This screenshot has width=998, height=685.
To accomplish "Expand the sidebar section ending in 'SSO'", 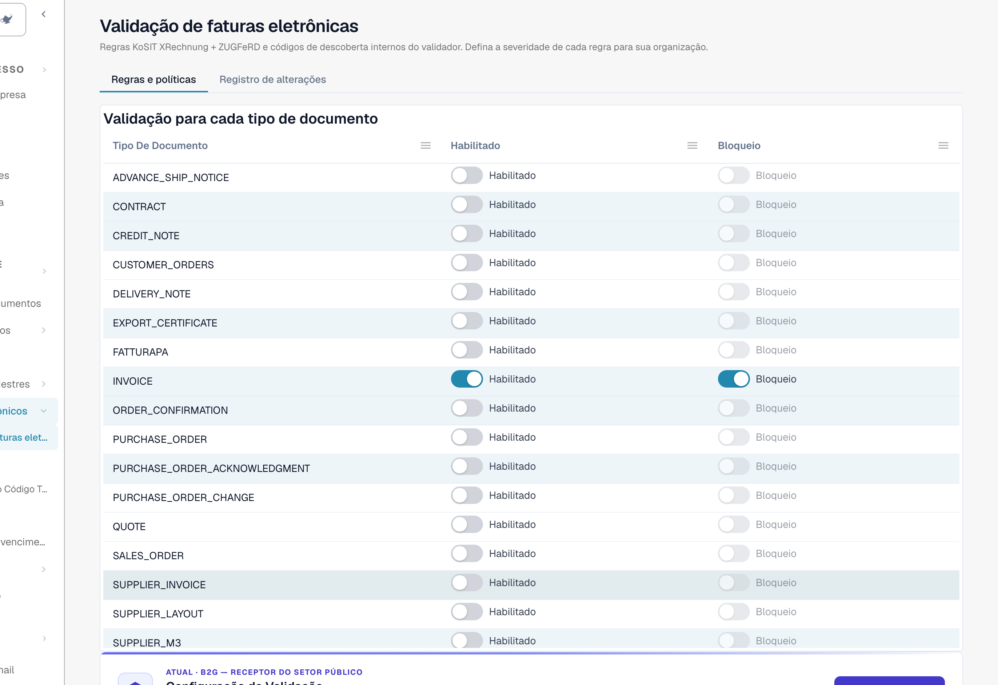I will pos(44,69).
